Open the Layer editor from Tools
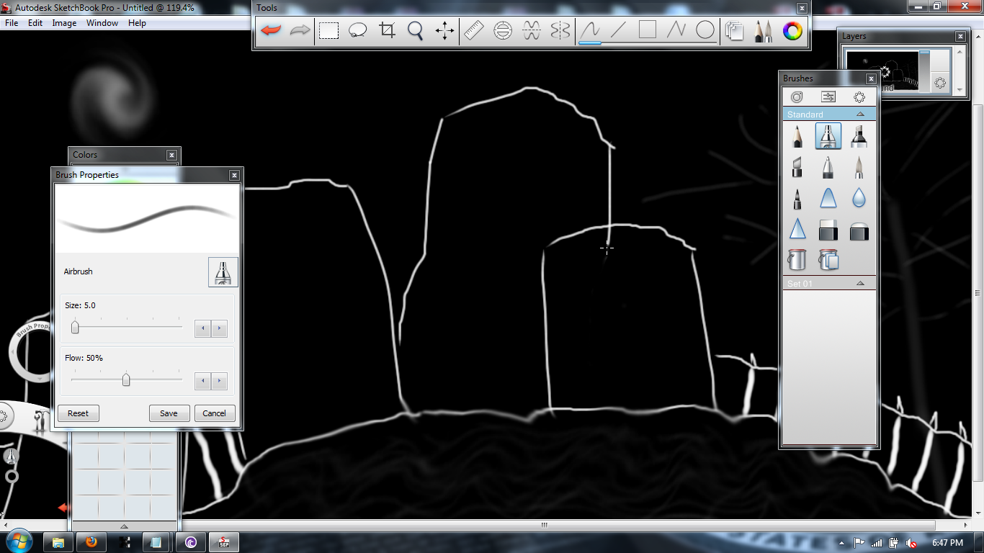This screenshot has width=984, height=553. [x=734, y=30]
